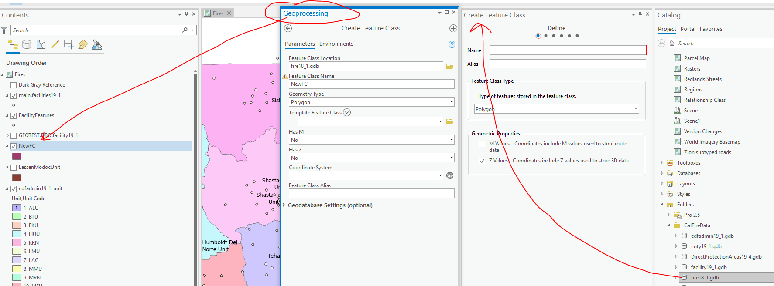Enable LassenModocUnit layer checkbox
The width and height of the screenshot is (774, 286).
(x=14, y=168)
